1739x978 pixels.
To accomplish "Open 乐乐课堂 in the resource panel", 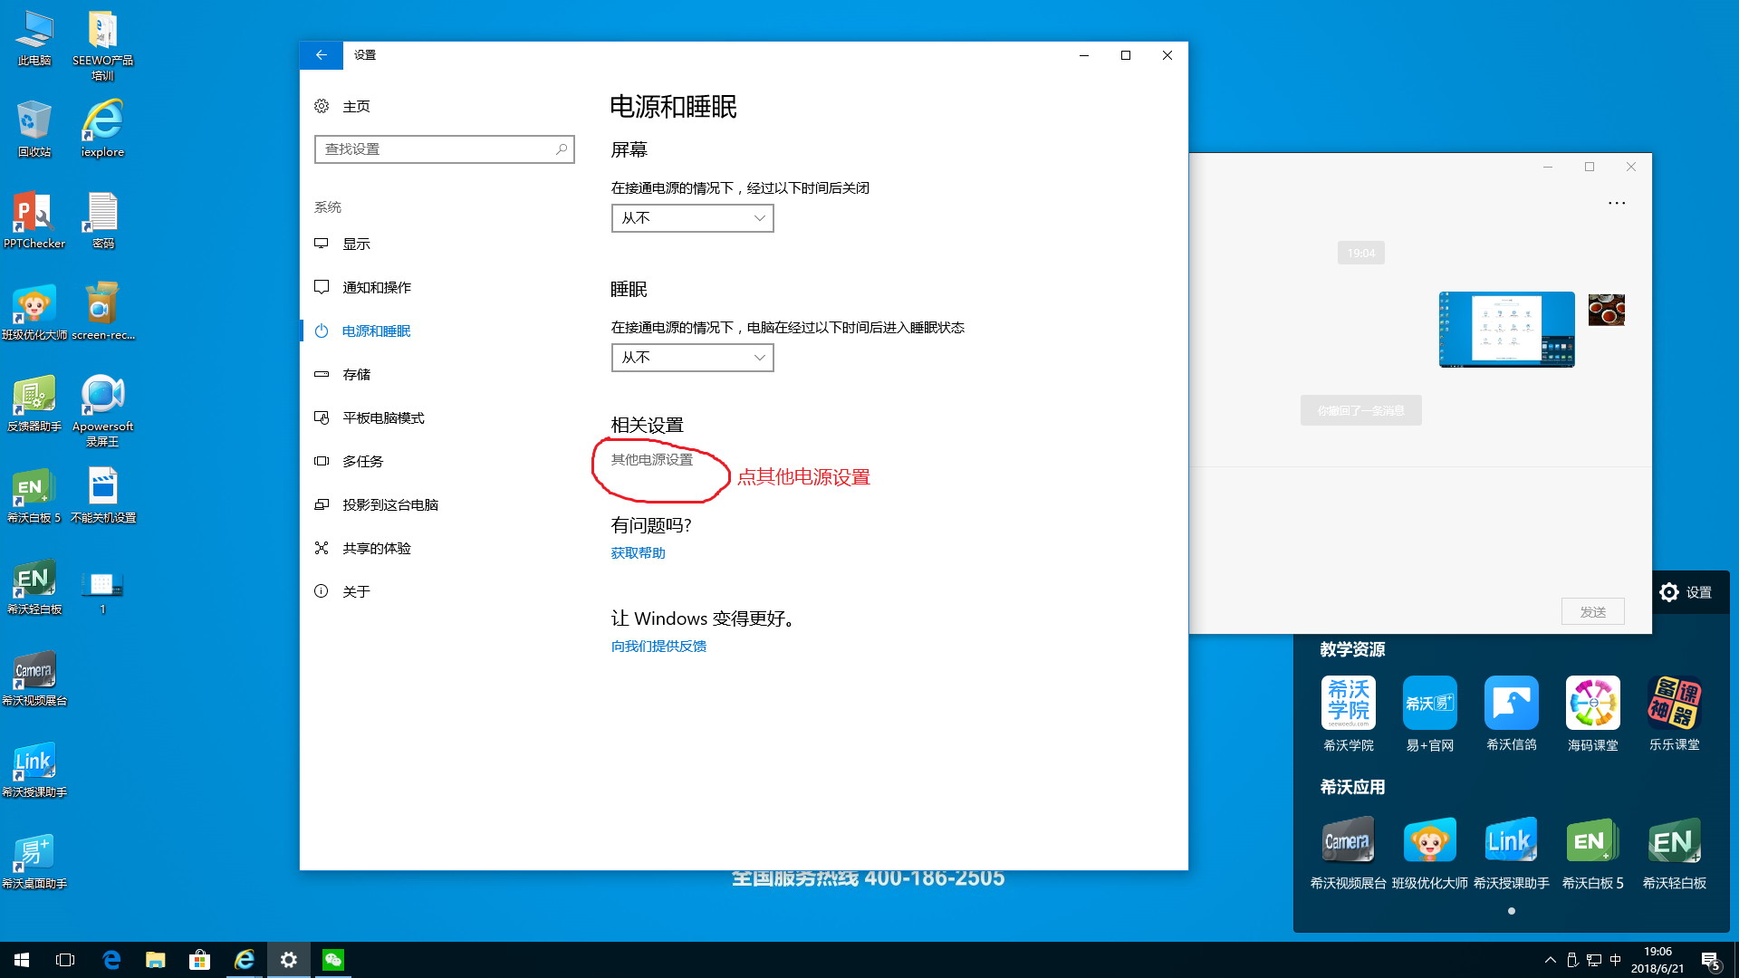I will click(x=1675, y=714).
